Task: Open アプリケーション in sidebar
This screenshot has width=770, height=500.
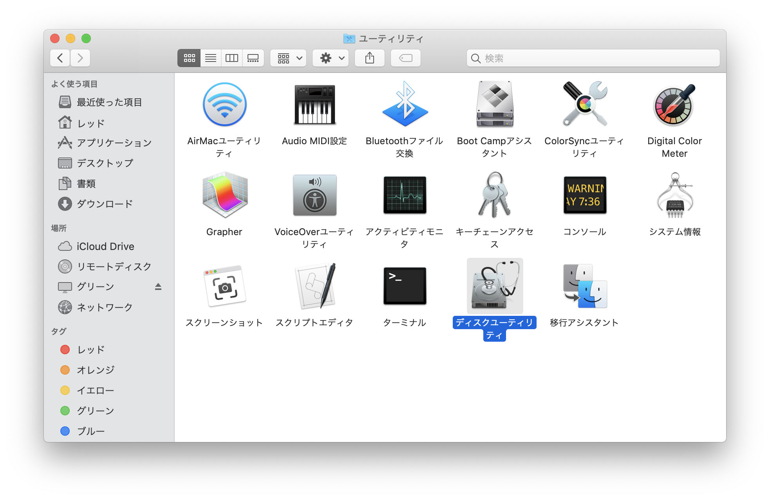Action: (109, 143)
